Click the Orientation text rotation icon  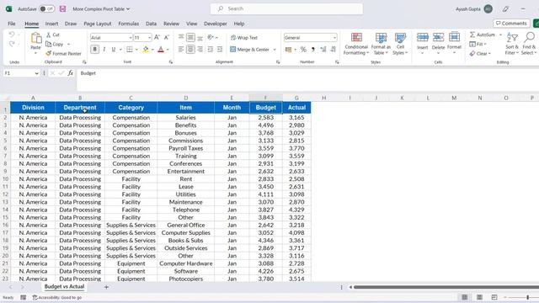click(x=211, y=37)
